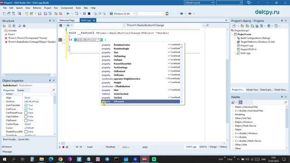Select Form1 in Structure tree

11,34
